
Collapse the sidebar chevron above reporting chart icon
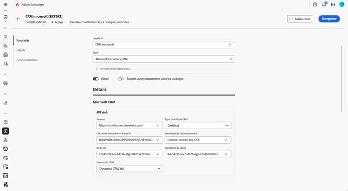5,94
